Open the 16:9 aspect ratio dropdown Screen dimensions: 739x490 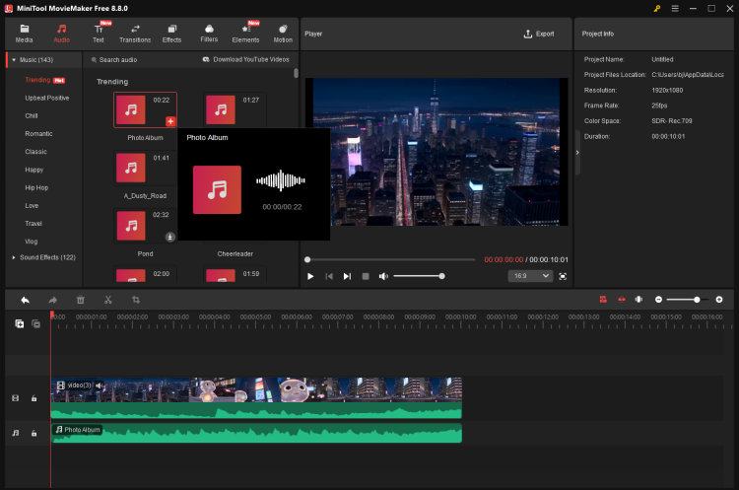click(530, 276)
